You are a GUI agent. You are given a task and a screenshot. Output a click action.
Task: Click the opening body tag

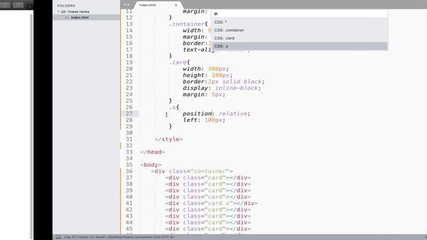click(151, 165)
